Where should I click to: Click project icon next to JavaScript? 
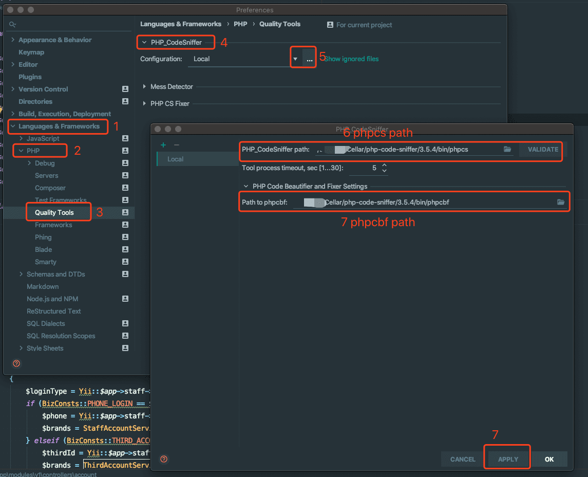125,138
